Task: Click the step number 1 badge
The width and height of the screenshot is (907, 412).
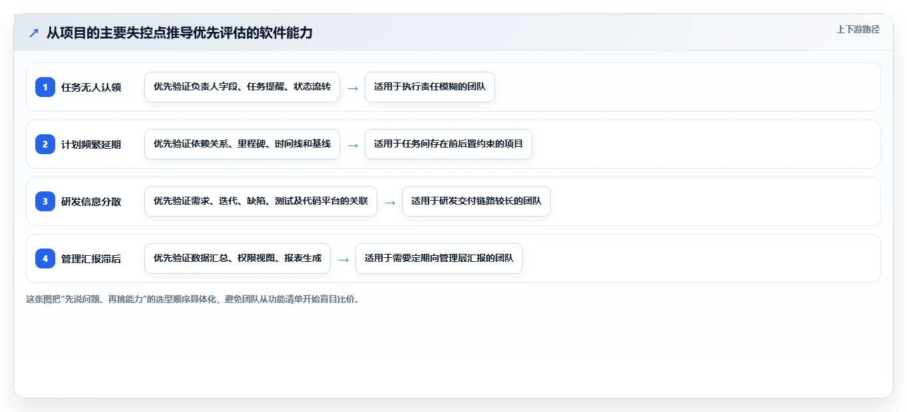Action: tap(45, 87)
